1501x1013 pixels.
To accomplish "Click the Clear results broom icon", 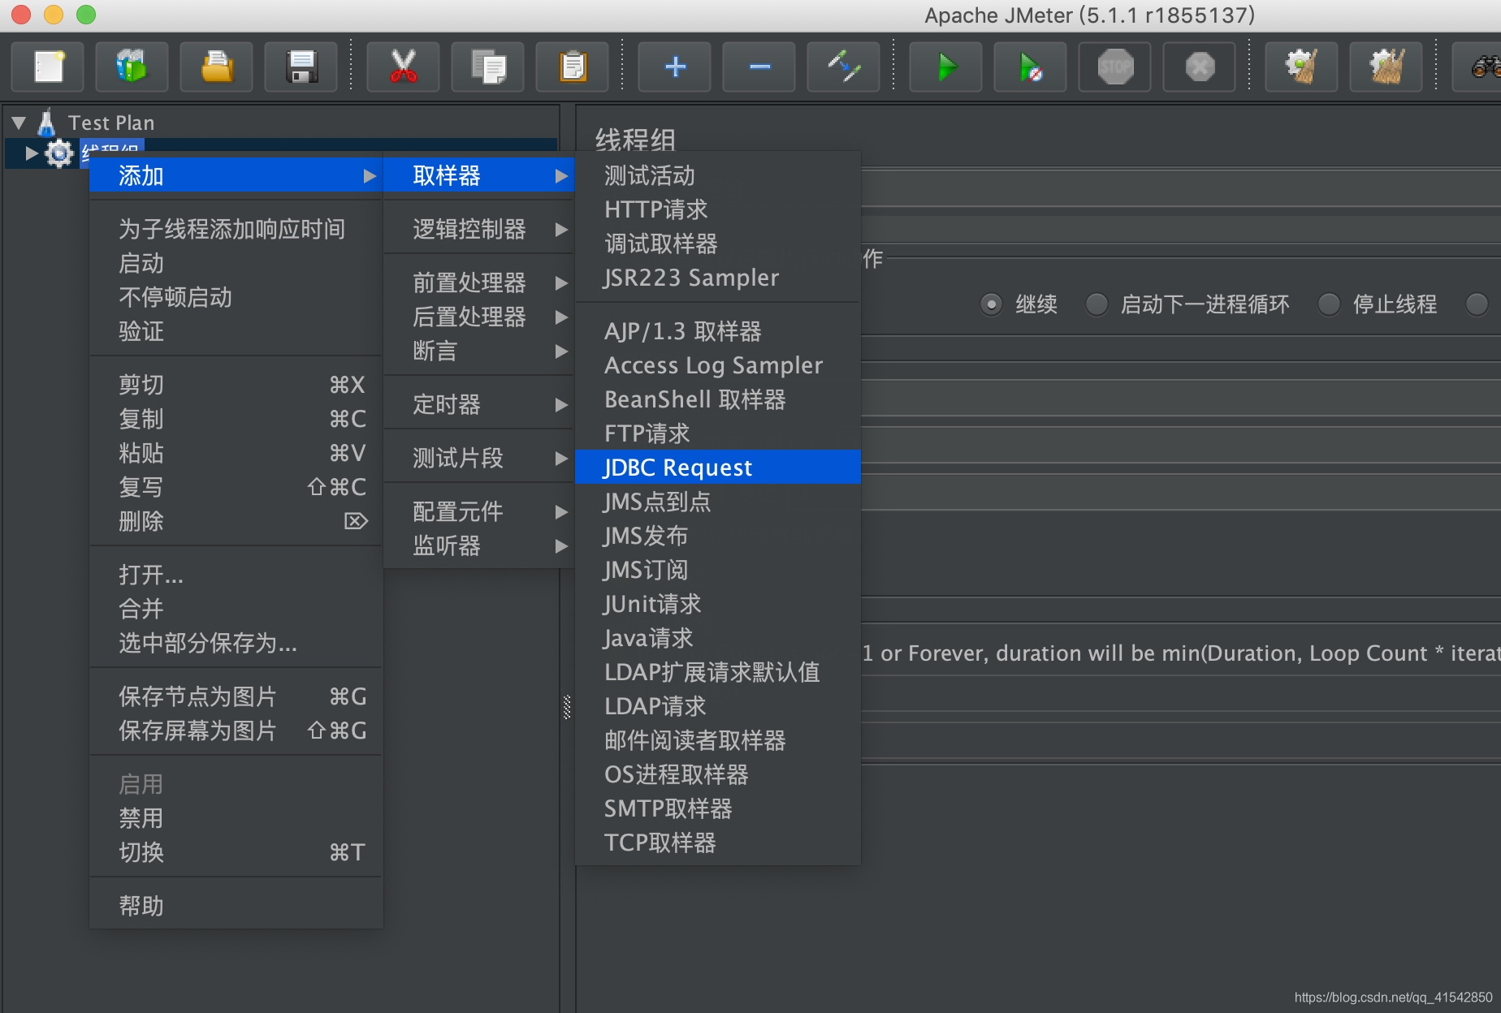I will 1302,67.
